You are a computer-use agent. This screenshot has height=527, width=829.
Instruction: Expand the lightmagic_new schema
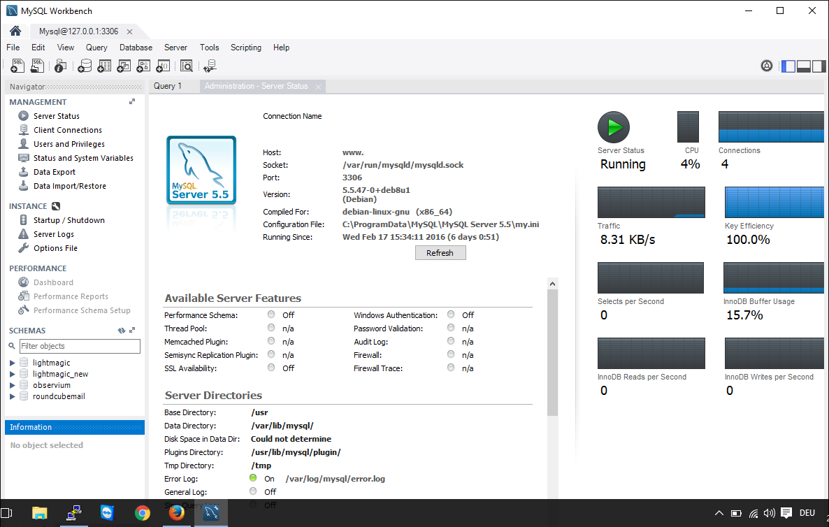pos(12,374)
